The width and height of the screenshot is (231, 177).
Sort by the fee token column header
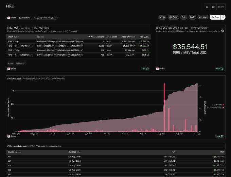(112, 37)
